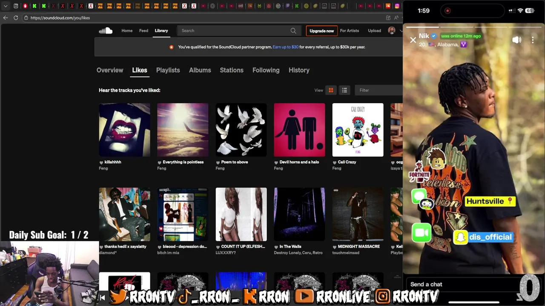Open the Feed nav item
The width and height of the screenshot is (545, 306).
143,31
